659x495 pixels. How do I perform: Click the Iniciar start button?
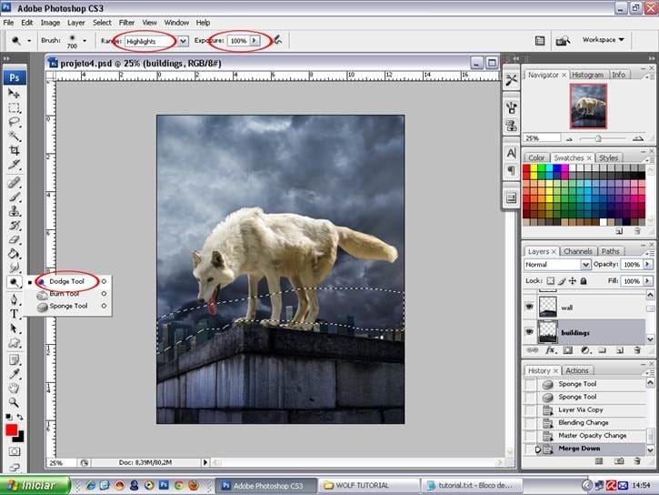35,485
